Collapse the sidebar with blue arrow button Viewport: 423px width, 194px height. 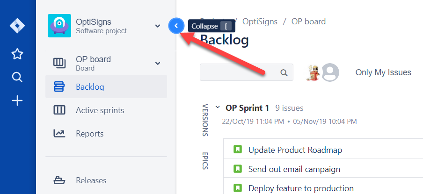[176, 26]
